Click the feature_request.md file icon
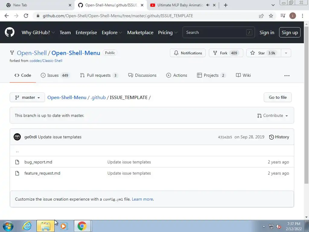Image resolution: width=309 pixels, height=232 pixels. [17, 173]
